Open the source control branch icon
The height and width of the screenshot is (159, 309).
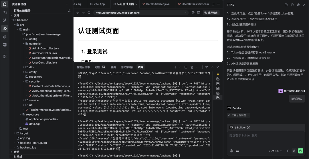5,20
